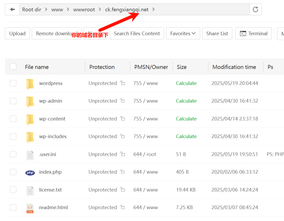This screenshot has width=284, height=221.
Task: Click permission 755 / www of wordpress
Action: pyautogui.click(x=146, y=83)
